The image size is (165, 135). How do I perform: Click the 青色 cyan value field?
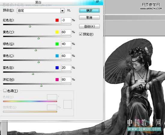[66, 56]
